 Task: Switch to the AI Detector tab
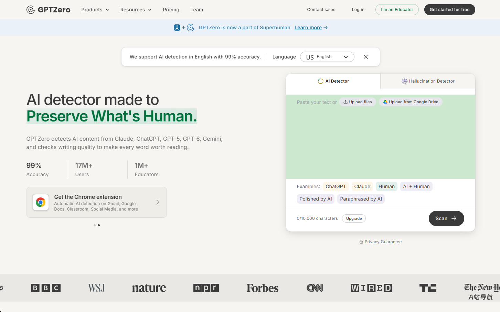pos(333,81)
